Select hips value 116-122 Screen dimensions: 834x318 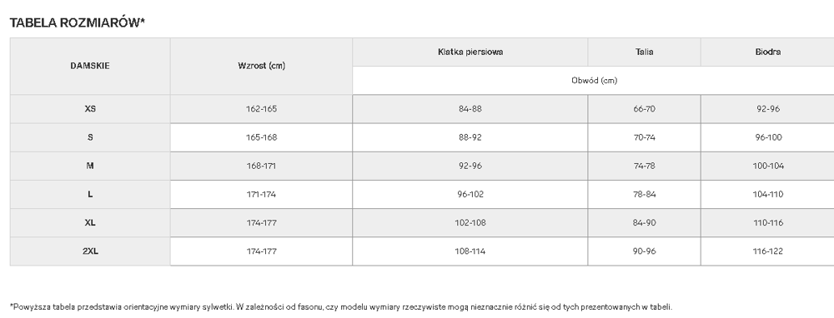(767, 251)
